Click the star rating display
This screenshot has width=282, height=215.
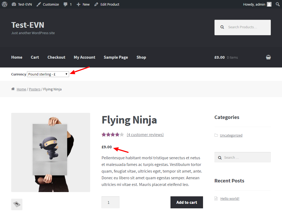[x=113, y=134]
